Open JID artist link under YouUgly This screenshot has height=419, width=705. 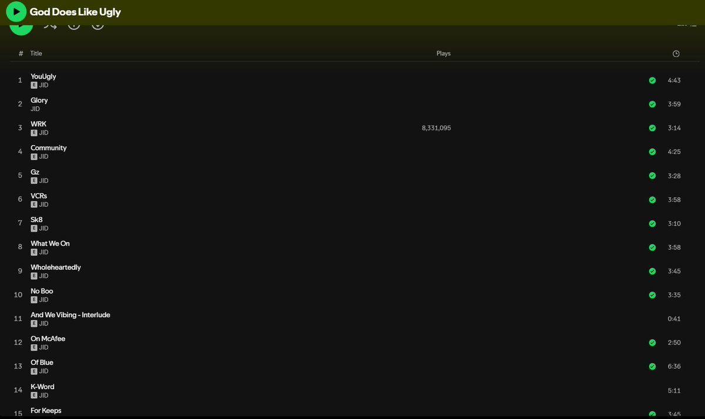(x=43, y=85)
